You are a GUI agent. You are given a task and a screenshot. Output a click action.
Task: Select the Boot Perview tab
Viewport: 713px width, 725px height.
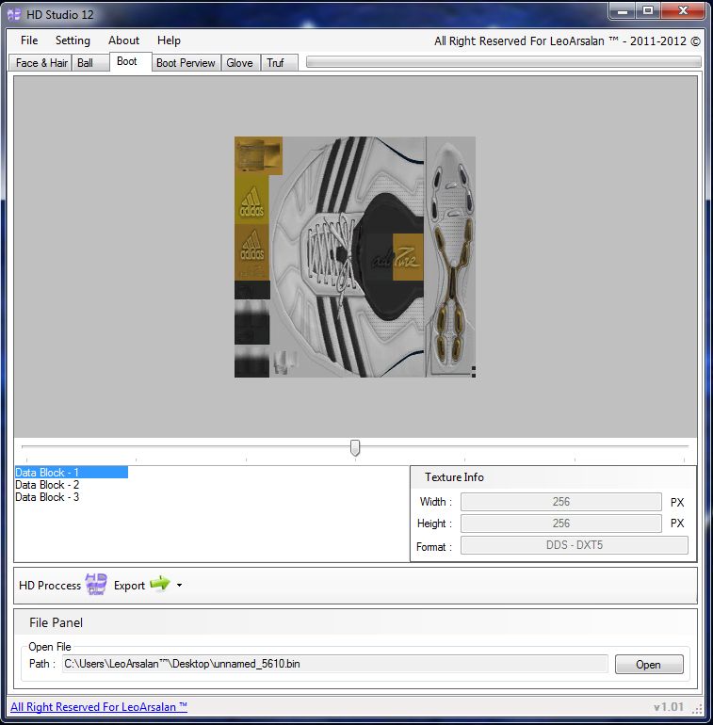[x=186, y=63]
